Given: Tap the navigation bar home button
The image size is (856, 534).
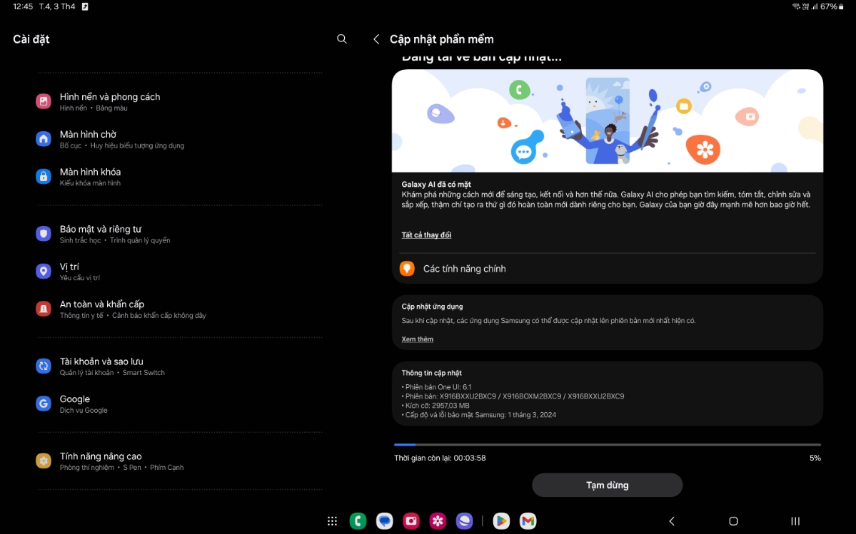Looking at the screenshot, I should coord(734,521).
